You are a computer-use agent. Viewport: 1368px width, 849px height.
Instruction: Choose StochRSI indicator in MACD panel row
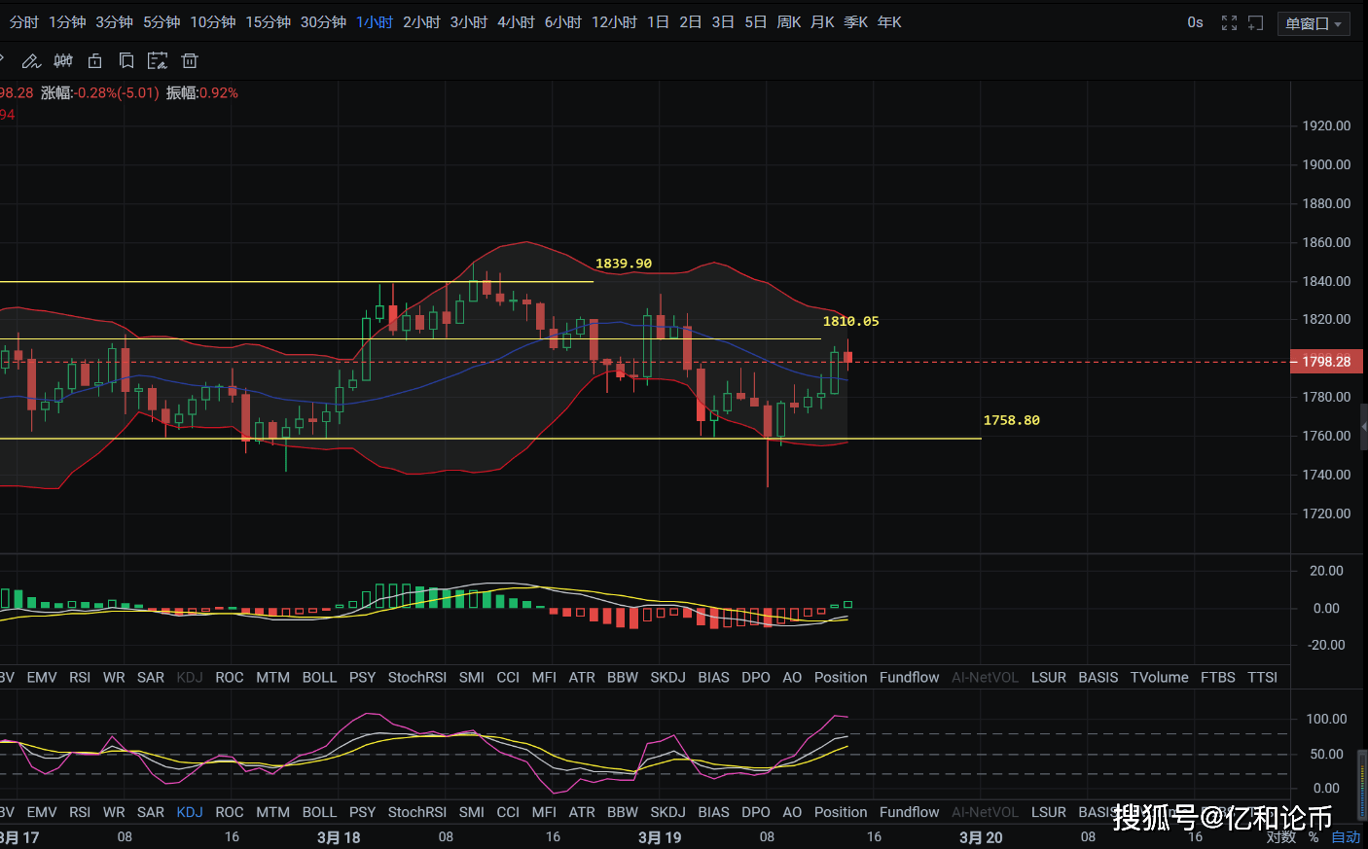pyautogui.click(x=417, y=678)
